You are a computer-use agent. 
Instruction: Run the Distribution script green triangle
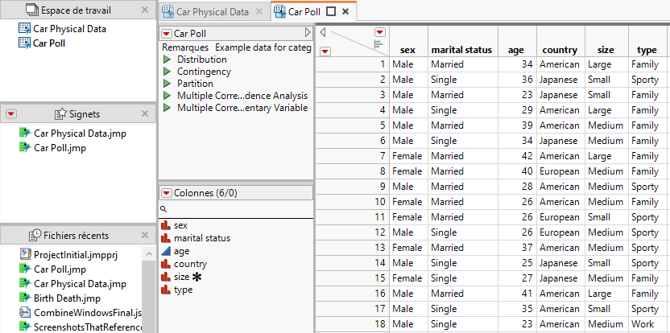coord(167,60)
